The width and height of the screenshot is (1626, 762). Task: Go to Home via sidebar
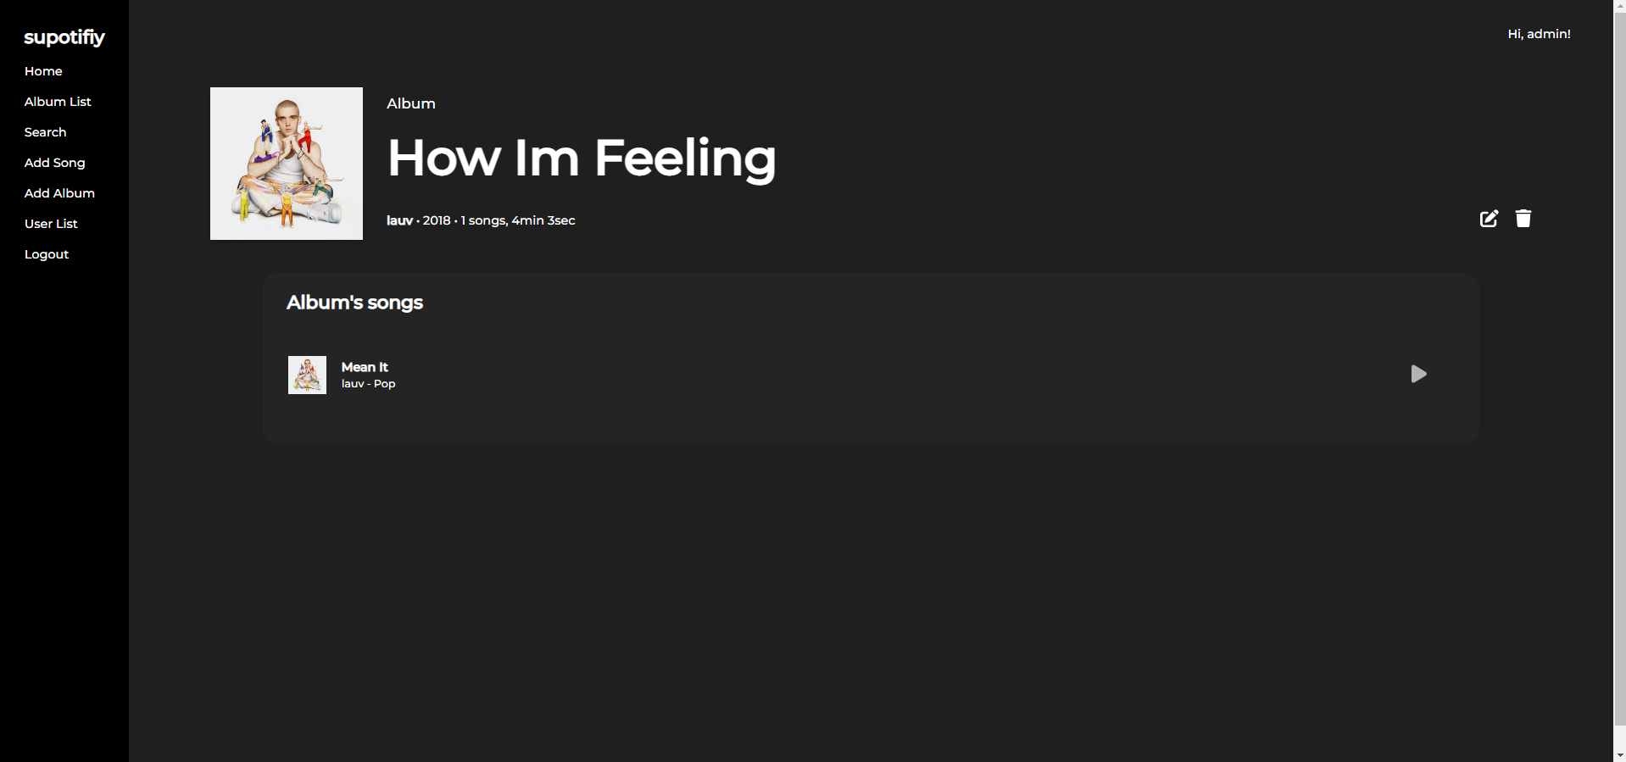point(42,71)
